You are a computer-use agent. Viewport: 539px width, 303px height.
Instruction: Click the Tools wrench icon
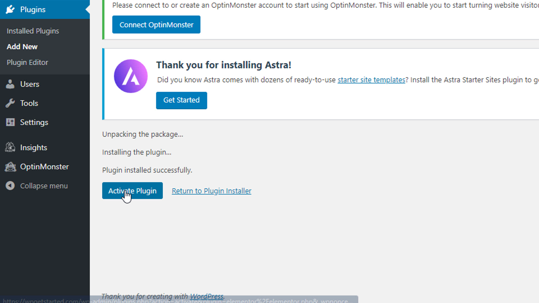[x=10, y=103]
